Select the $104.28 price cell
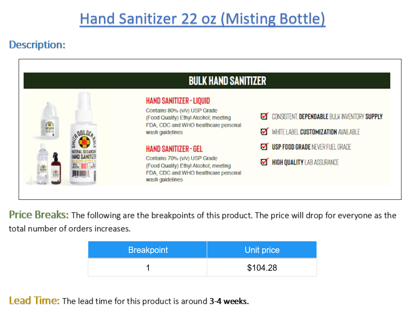Screen dimensions: 411x313 262,267
